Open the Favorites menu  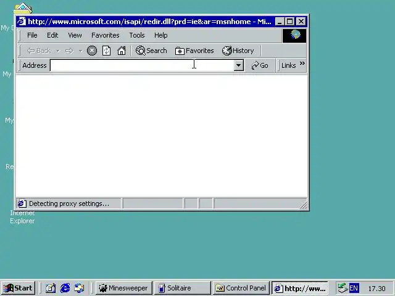[106, 36]
